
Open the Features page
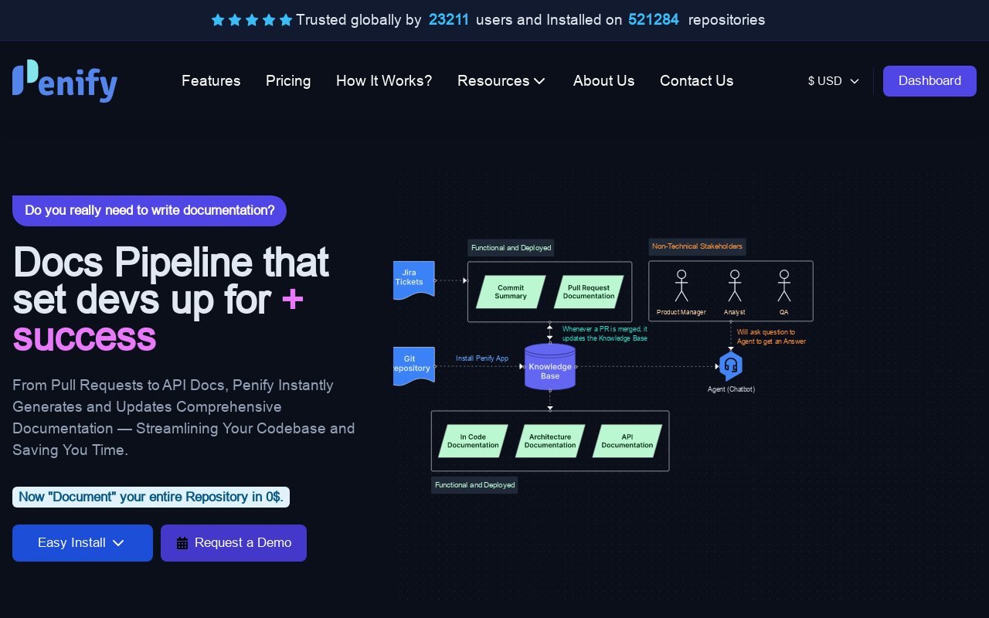tap(211, 81)
